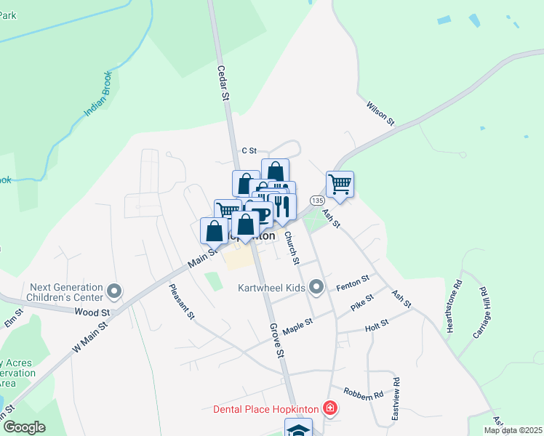Click the Carriage Hill Rd label

[482, 312]
